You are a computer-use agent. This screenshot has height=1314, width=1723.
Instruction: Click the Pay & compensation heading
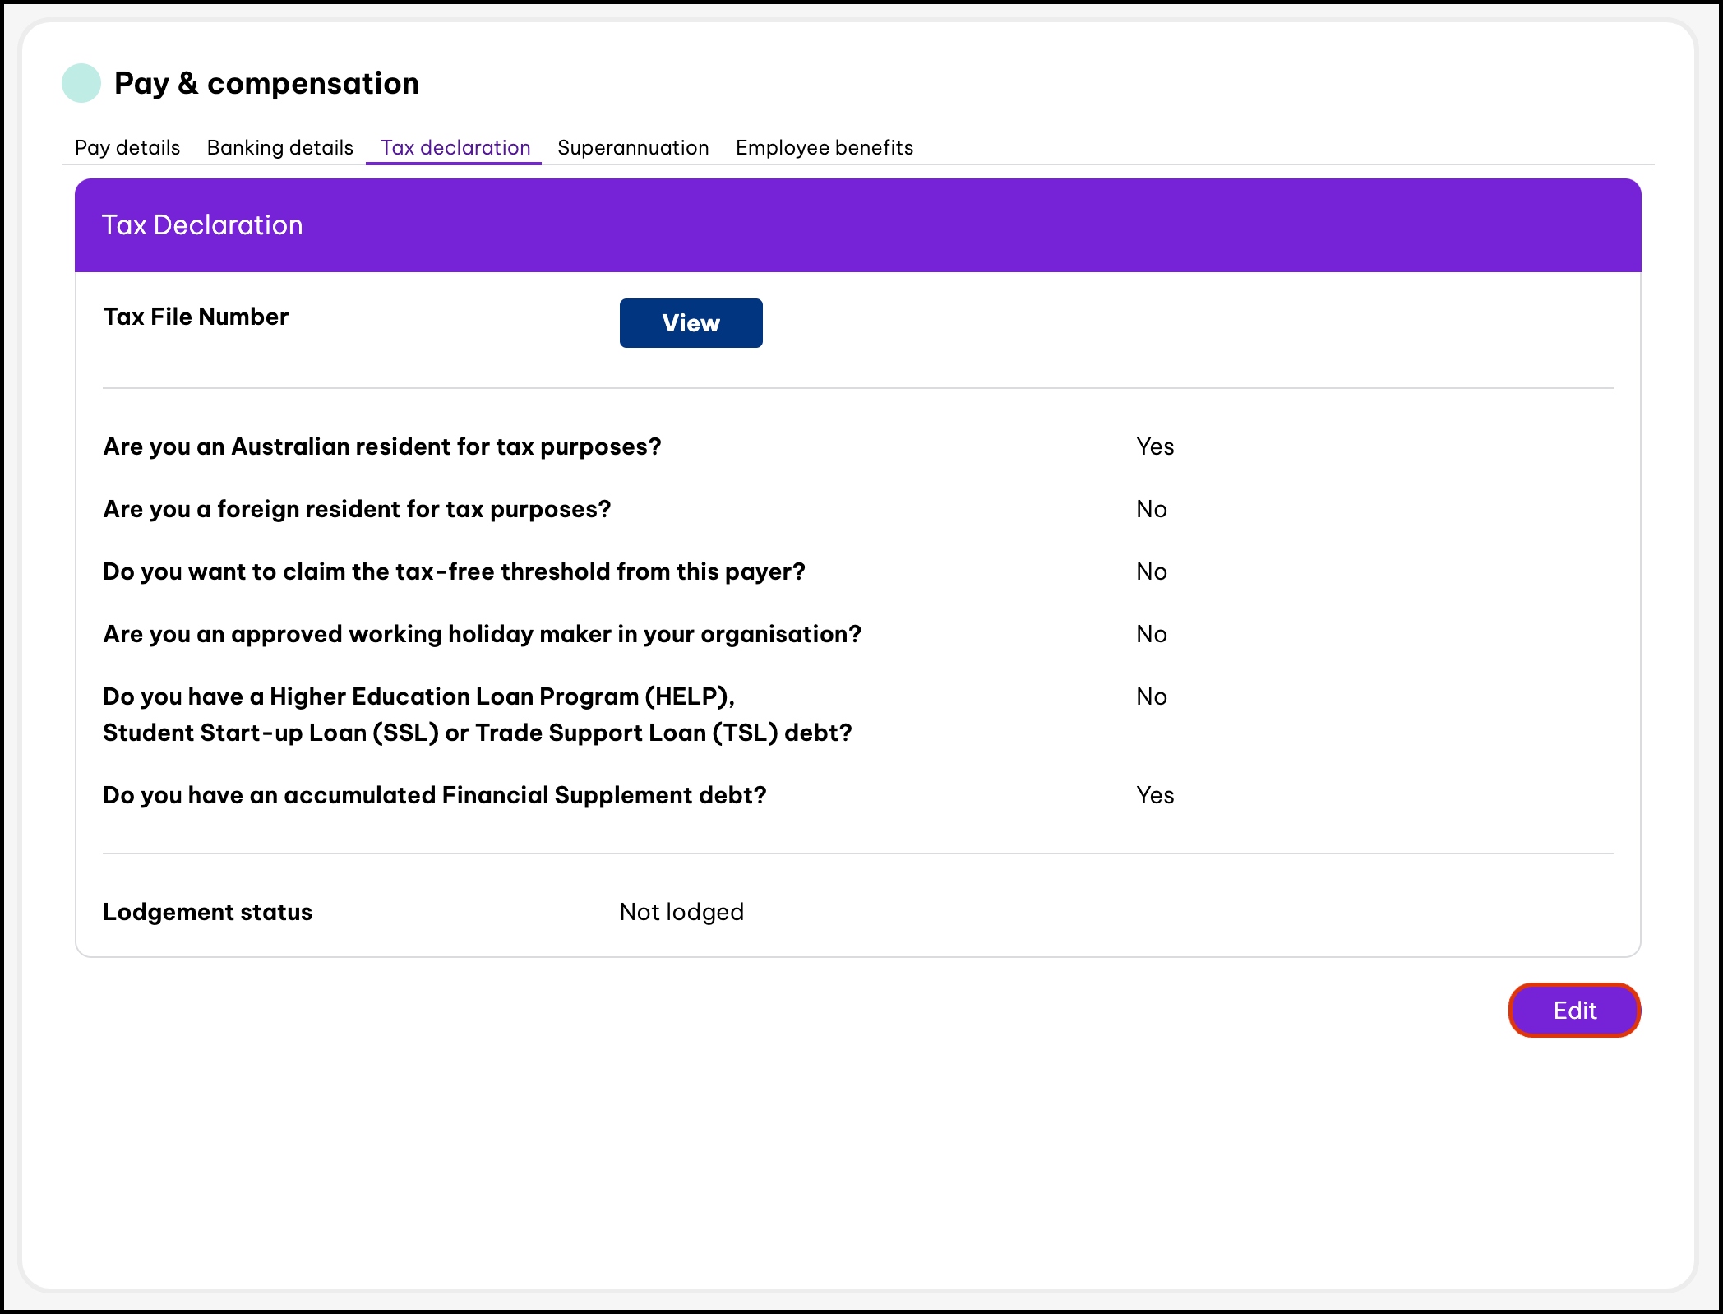coord(266,83)
